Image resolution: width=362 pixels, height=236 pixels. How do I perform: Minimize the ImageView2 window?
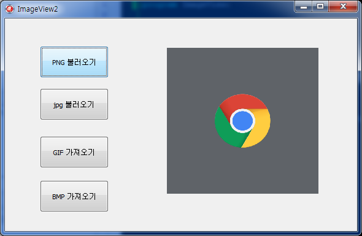click(x=304, y=7)
